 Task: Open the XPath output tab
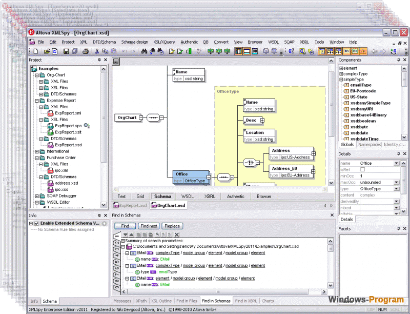point(141,301)
